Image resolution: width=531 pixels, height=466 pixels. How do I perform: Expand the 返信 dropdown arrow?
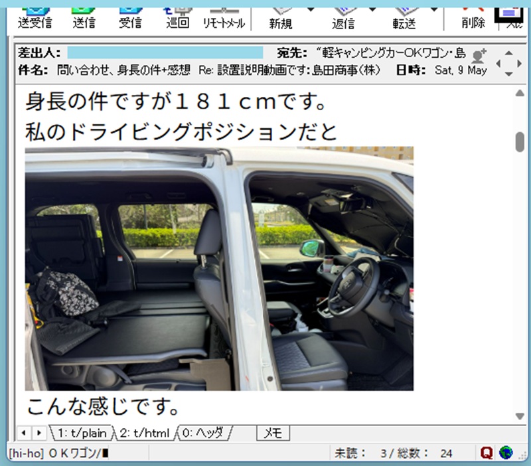372,10
